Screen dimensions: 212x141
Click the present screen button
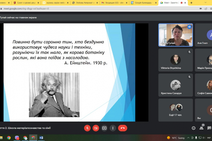(x=104, y=128)
